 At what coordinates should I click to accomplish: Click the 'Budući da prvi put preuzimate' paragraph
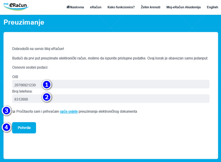[110, 58]
